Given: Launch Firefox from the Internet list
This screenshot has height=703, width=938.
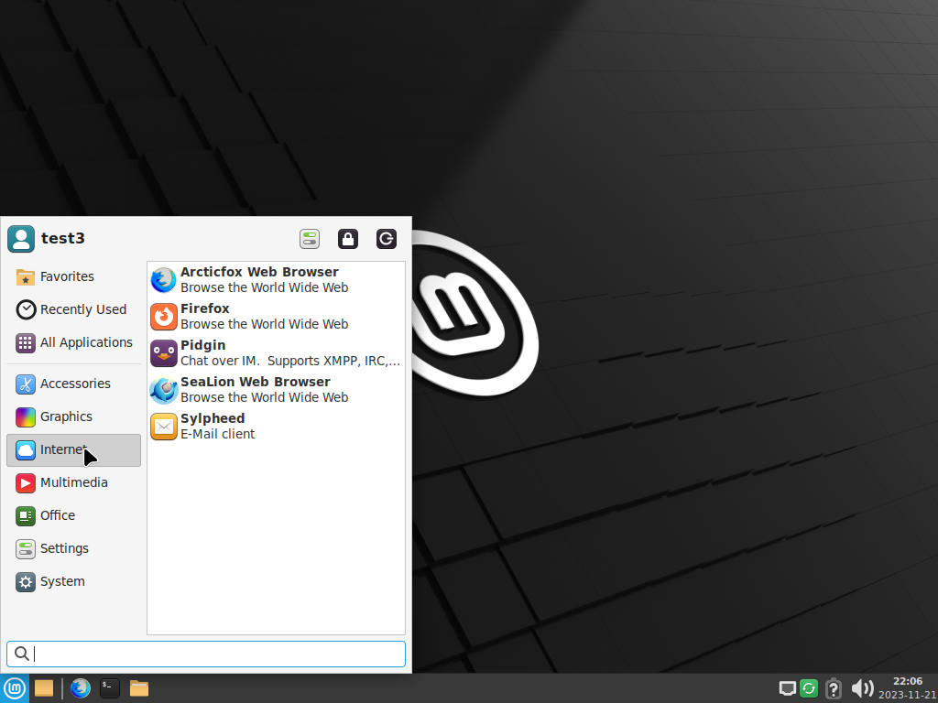Looking at the screenshot, I should coord(276,316).
